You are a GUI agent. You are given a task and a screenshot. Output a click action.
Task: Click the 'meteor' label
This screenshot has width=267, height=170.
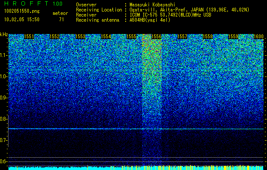coord(60,13)
